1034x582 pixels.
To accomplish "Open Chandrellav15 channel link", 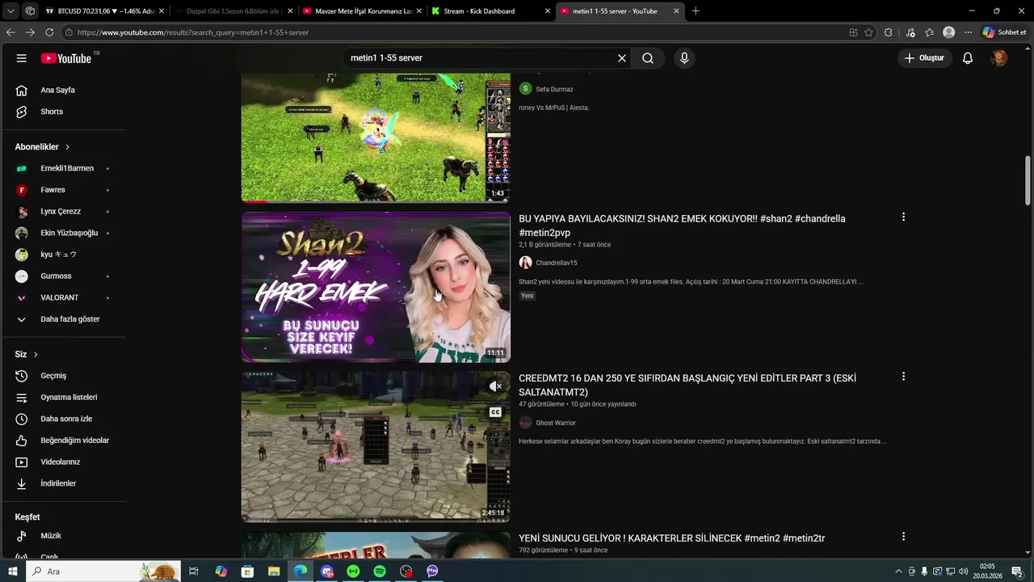I will tap(556, 263).
